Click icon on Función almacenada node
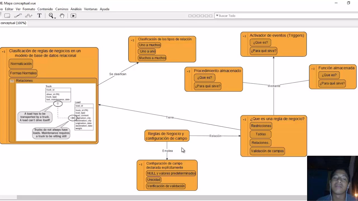This screenshot has width=358, height=201. (313, 69)
